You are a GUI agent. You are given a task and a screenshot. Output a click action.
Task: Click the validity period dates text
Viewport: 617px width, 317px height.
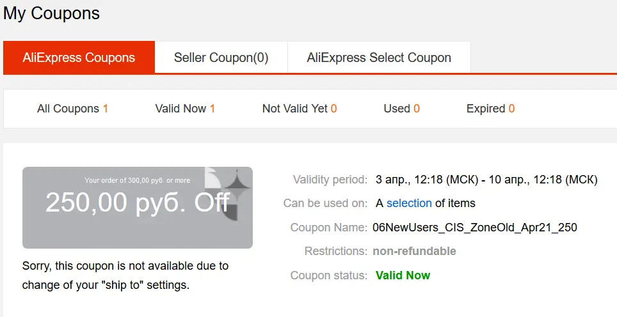tap(487, 180)
